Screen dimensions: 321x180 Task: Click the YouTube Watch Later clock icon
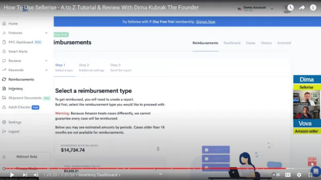[x=291, y=7]
